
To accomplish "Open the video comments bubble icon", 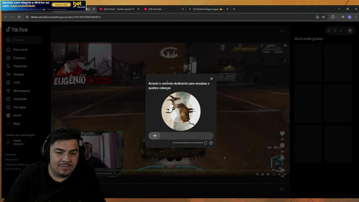I will [x=282, y=145].
